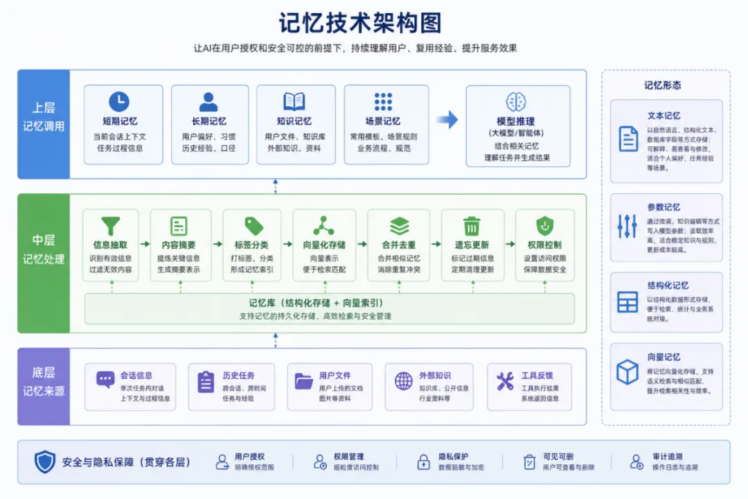Image resolution: width=748 pixels, height=499 pixels.
Task: Click the cube icon in 向量记忆
Action: pyautogui.click(x=627, y=372)
